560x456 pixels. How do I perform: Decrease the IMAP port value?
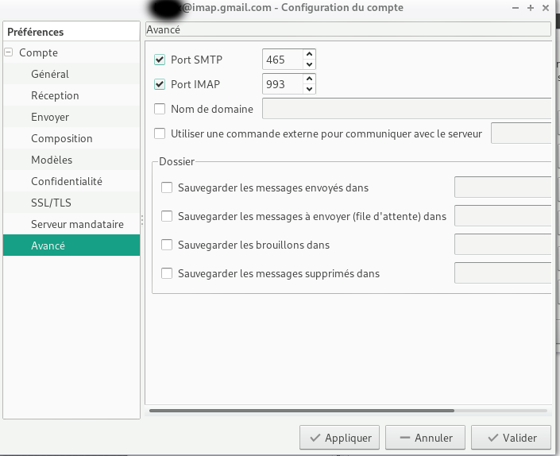pos(309,89)
